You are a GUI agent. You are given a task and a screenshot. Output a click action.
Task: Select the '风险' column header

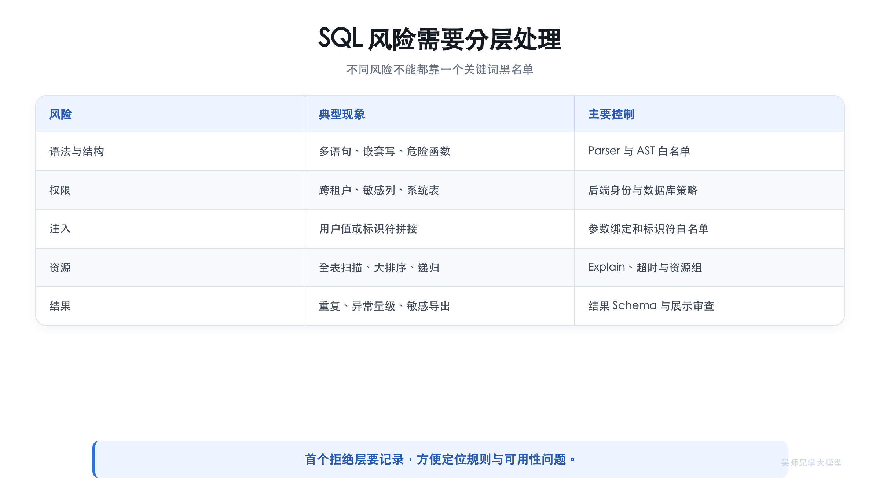click(170, 114)
